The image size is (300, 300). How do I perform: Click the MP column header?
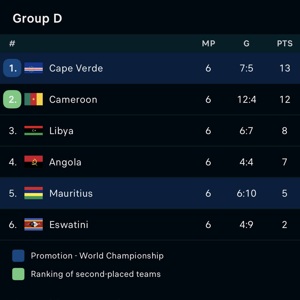point(208,44)
